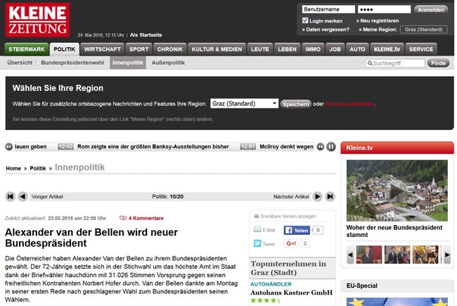The height and width of the screenshot is (306, 457).
Task: Rewind the news ticker backward
Action: pos(9,147)
